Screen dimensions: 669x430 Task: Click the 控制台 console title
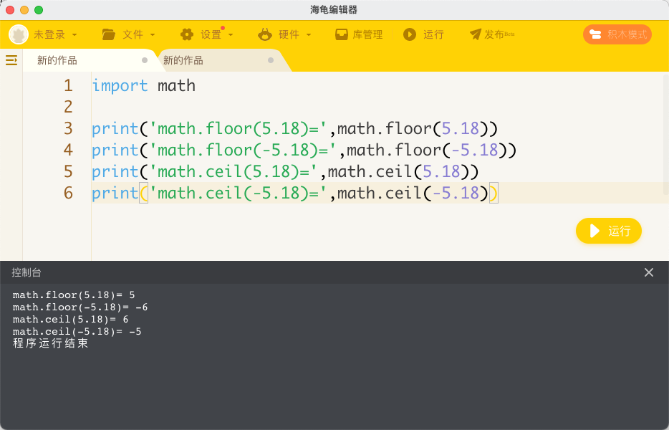coord(27,272)
